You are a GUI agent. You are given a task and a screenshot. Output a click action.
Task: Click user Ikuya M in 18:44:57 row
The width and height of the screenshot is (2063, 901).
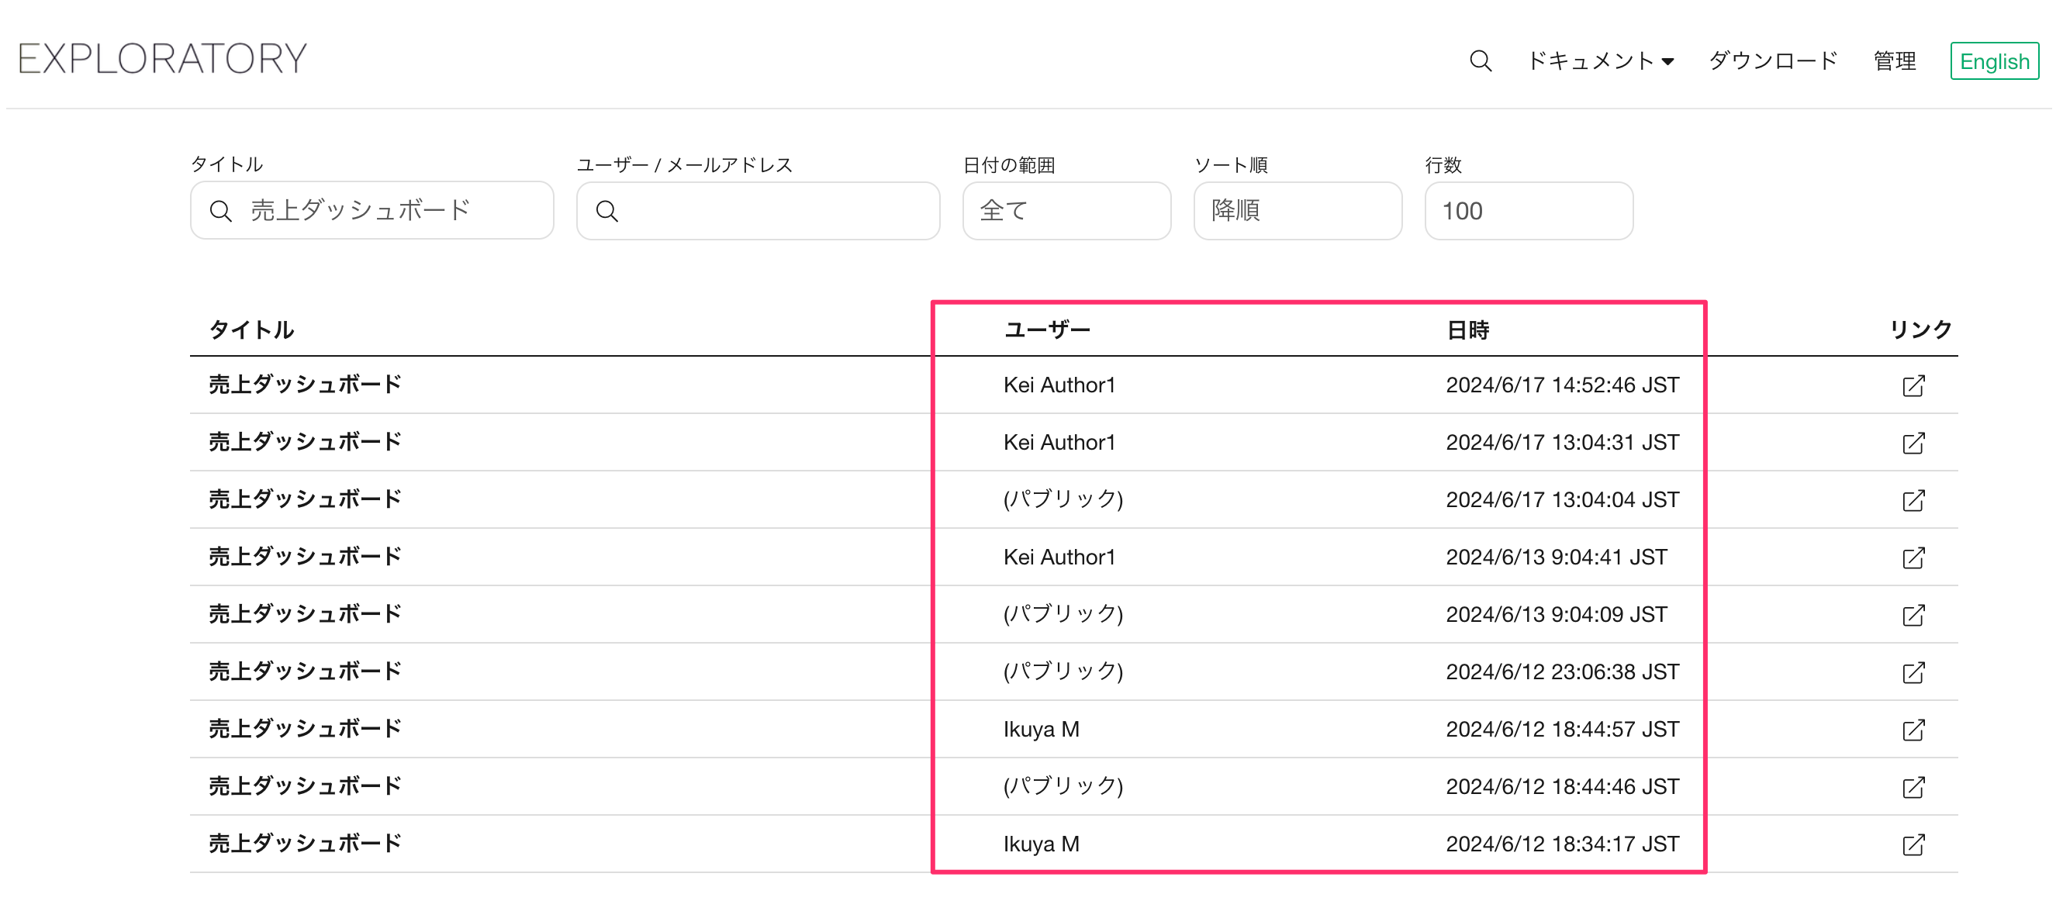pyautogui.click(x=1041, y=730)
